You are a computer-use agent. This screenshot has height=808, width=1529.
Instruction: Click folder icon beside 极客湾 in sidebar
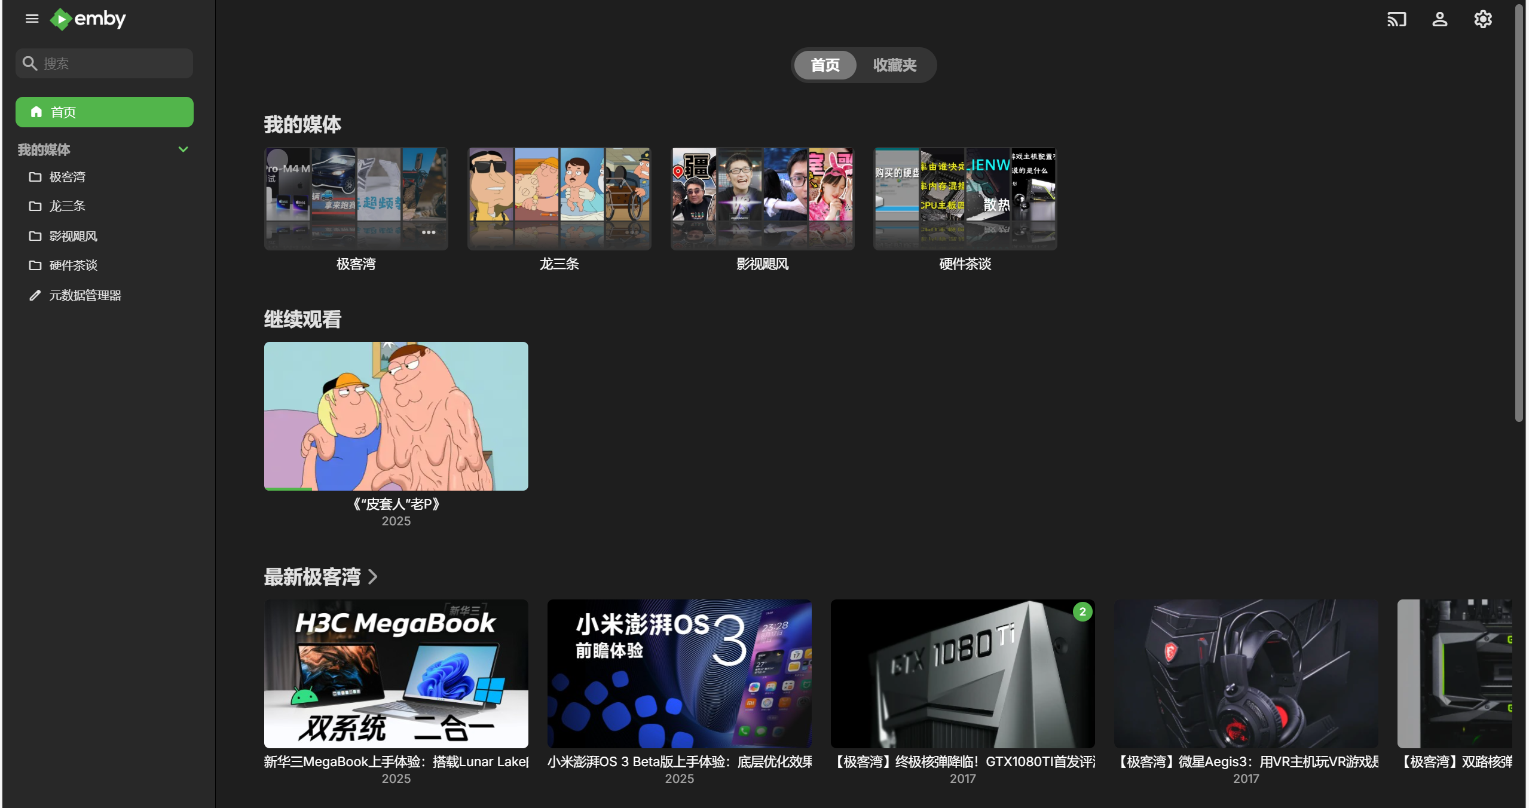click(x=35, y=177)
